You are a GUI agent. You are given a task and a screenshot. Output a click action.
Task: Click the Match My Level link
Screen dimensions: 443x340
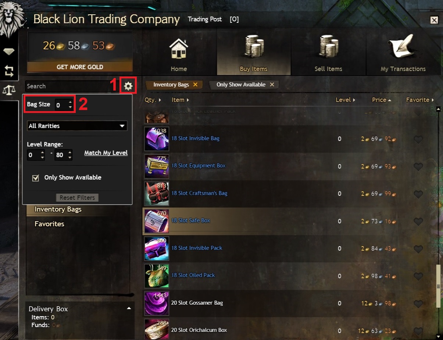tap(106, 153)
